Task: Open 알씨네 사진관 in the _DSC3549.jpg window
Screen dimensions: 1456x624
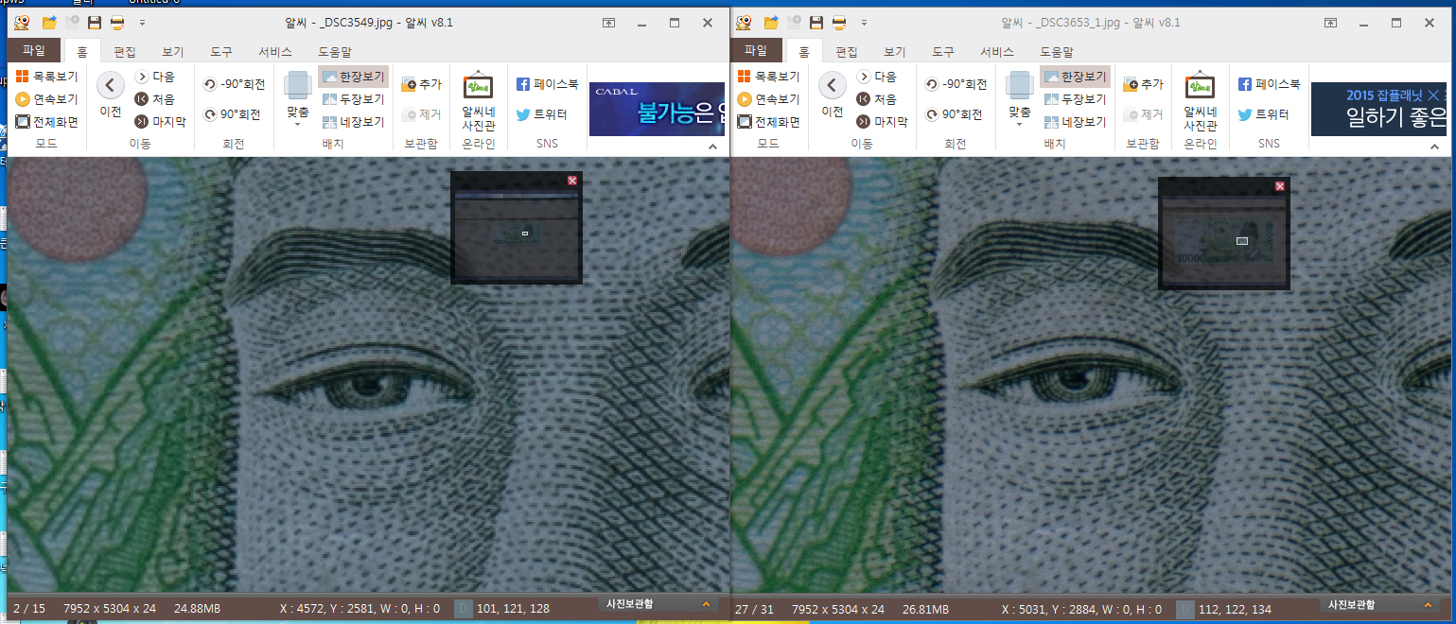Action: [479, 101]
